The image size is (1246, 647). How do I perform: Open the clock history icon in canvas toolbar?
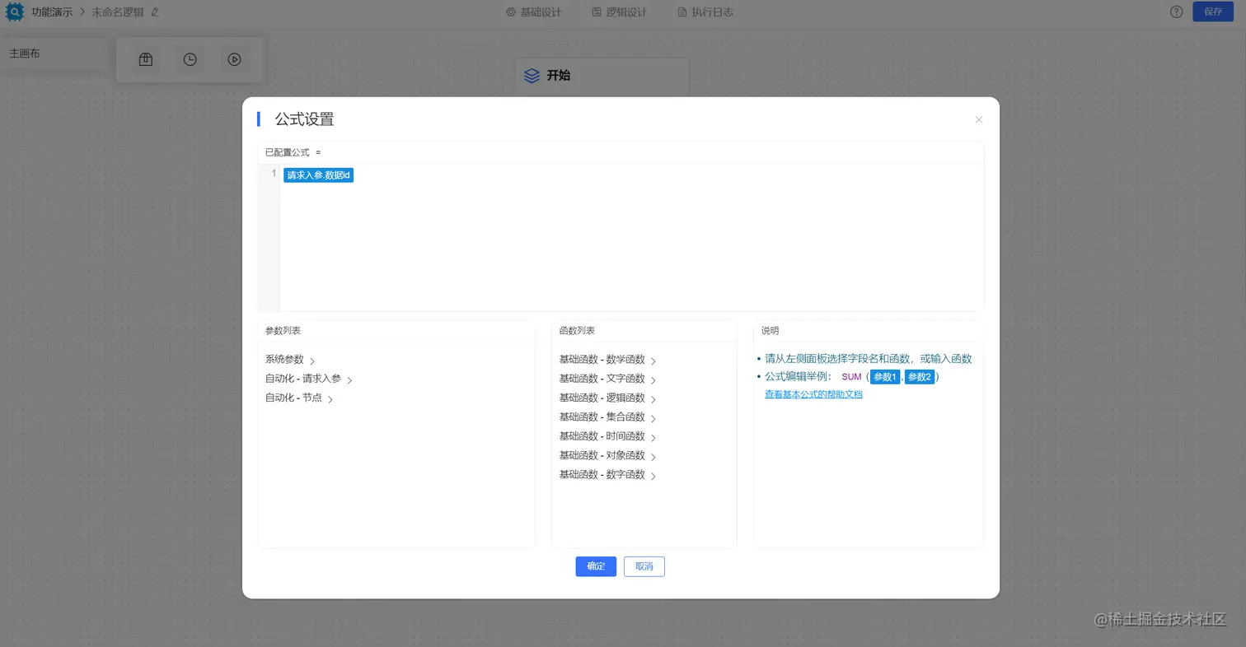coord(190,59)
